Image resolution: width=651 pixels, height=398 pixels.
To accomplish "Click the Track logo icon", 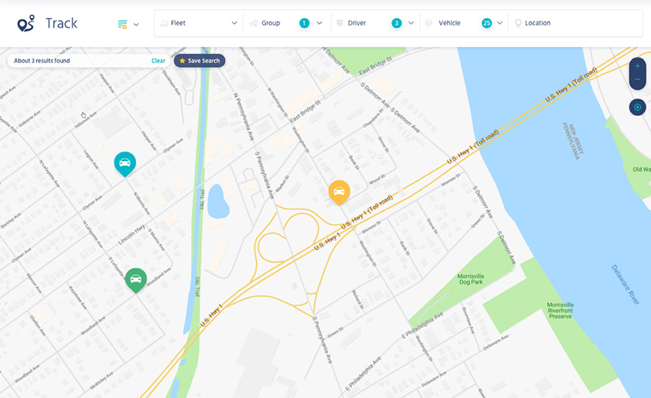I will pyautogui.click(x=25, y=23).
